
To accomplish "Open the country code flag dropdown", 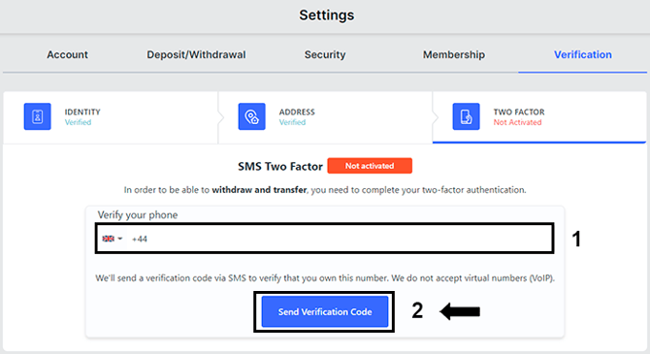I will 113,239.
